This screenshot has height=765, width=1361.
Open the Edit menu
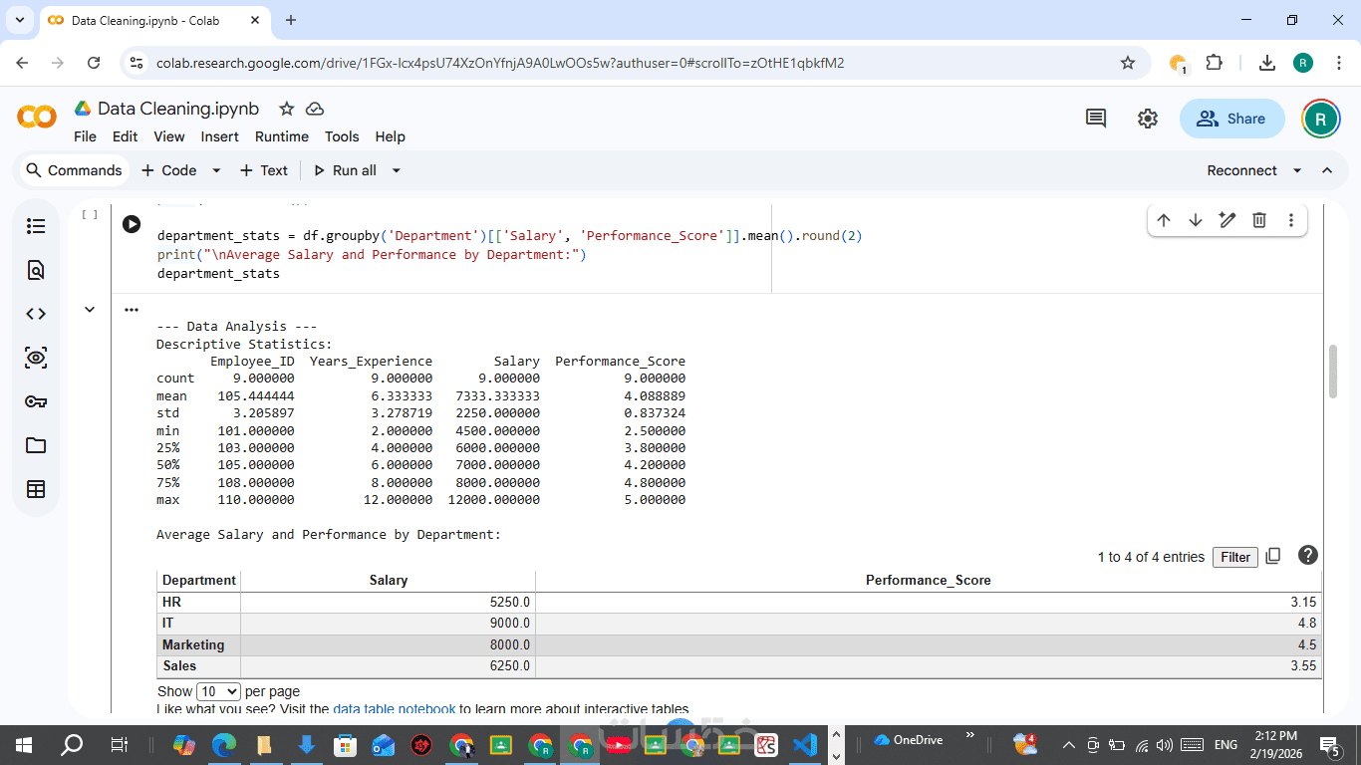tap(125, 136)
